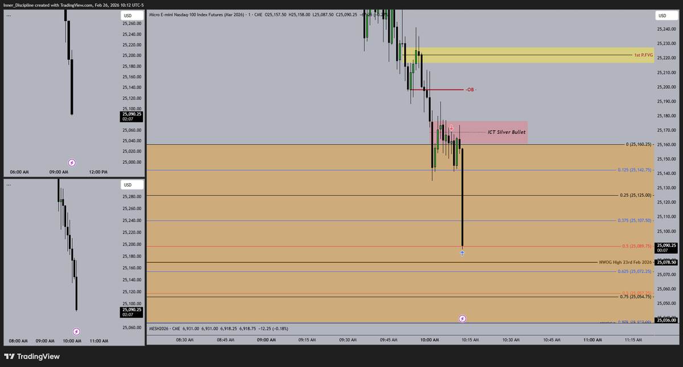The height and width of the screenshot is (367, 683).
Task: Click the 25,090.25 countdown price label on the right axis
Action: [666, 248]
